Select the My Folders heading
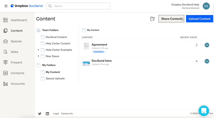The width and height of the screenshot is (214, 118). coord(49,65)
